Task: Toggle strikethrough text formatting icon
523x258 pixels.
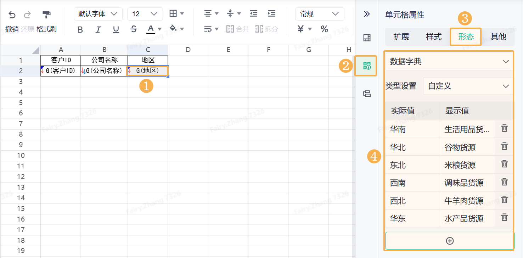Action: pos(134,29)
